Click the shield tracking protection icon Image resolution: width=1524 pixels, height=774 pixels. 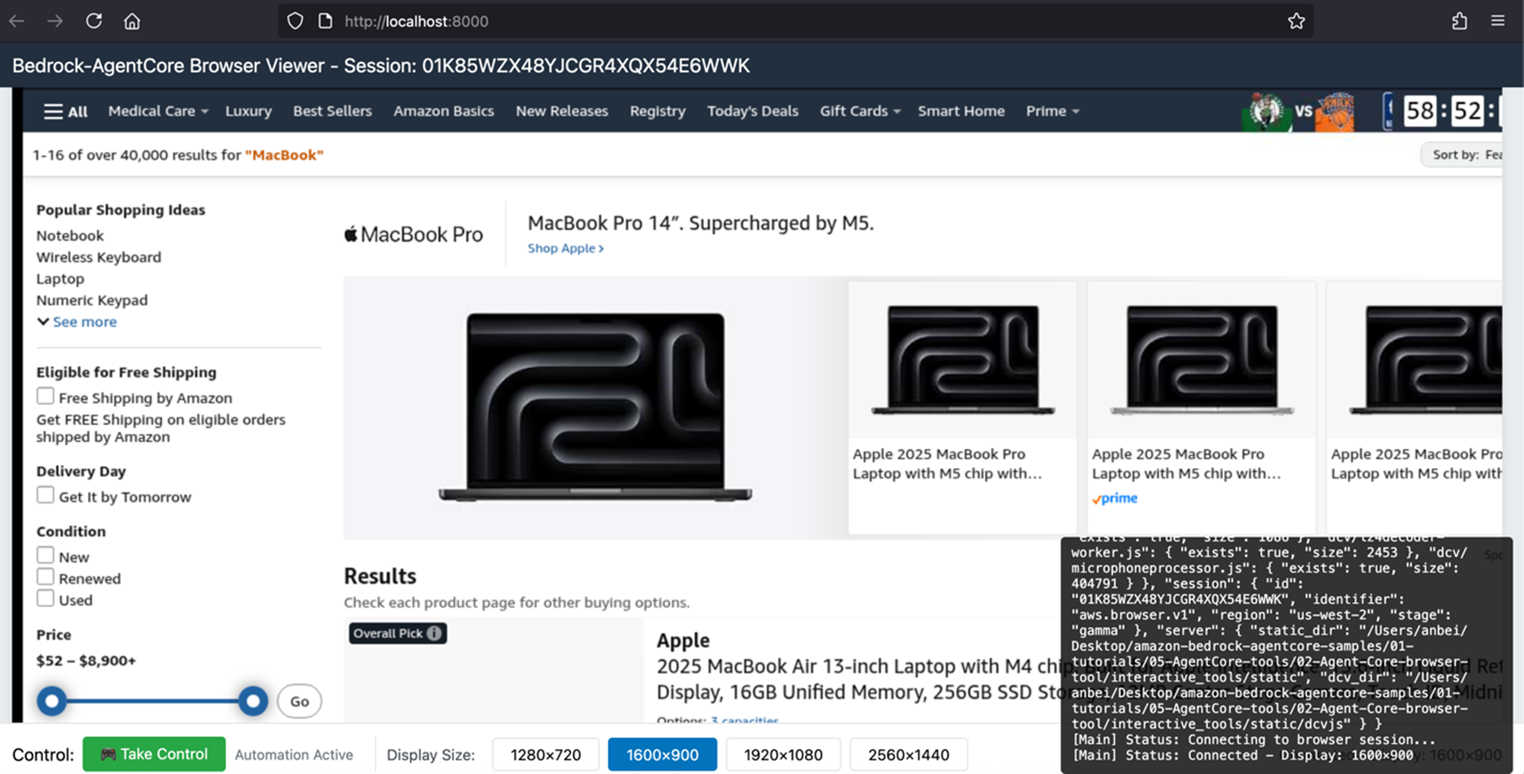pos(295,21)
